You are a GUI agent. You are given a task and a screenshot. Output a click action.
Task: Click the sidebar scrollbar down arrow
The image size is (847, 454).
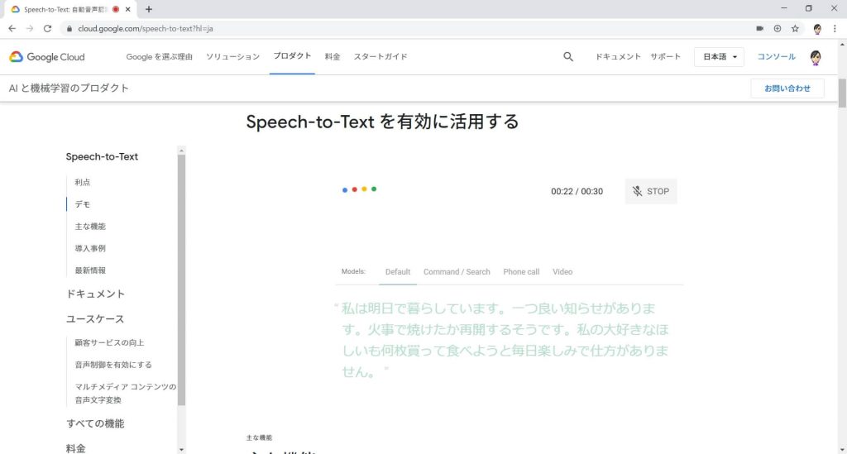coord(181,450)
